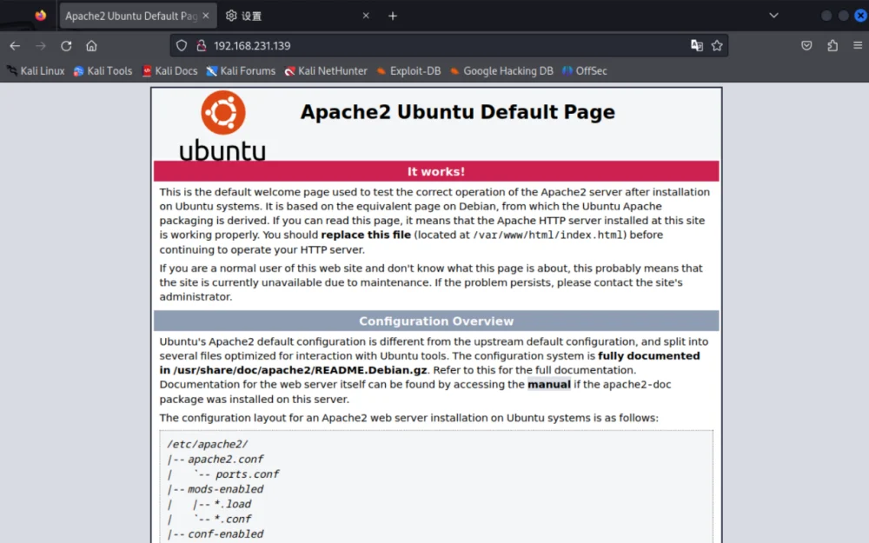Open the Kali Docs bookmark
The image size is (869, 543).
click(169, 71)
